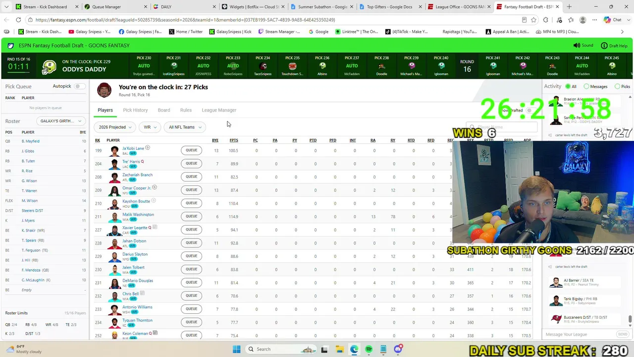The width and height of the screenshot is (634, 357).
Task: Open Spotify from the taskbar
Action: [x=369, y=349]
